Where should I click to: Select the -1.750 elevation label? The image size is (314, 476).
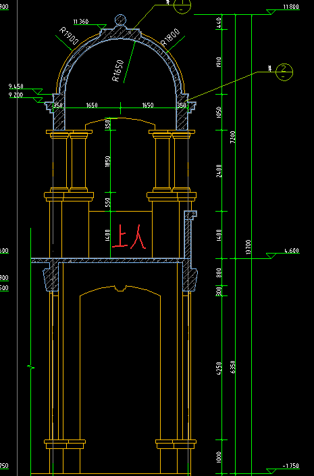click(291, 466)
